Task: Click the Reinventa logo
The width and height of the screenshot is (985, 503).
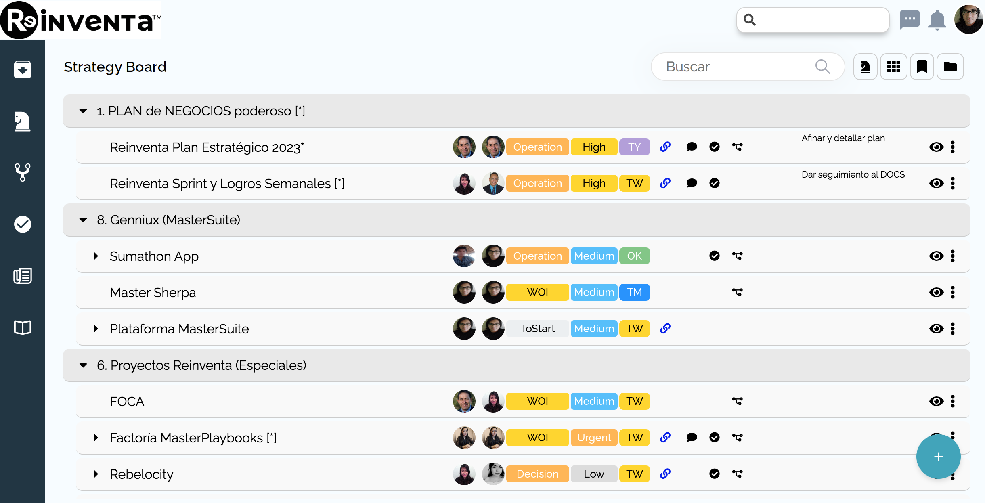Action: click(x=81, y=20)
